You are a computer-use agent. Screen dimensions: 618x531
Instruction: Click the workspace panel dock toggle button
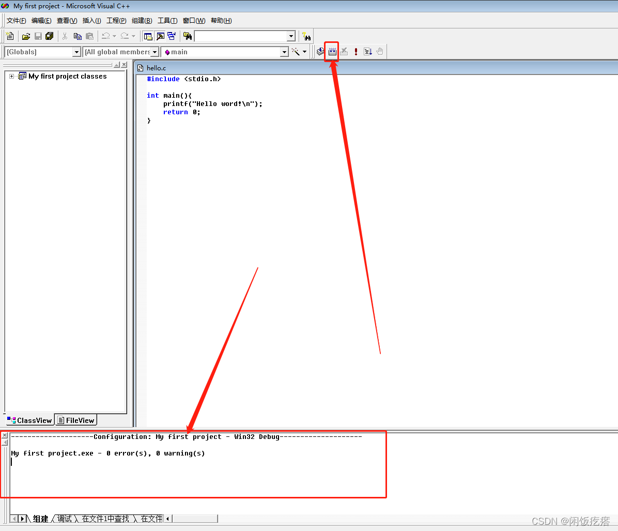click(117, 64)
